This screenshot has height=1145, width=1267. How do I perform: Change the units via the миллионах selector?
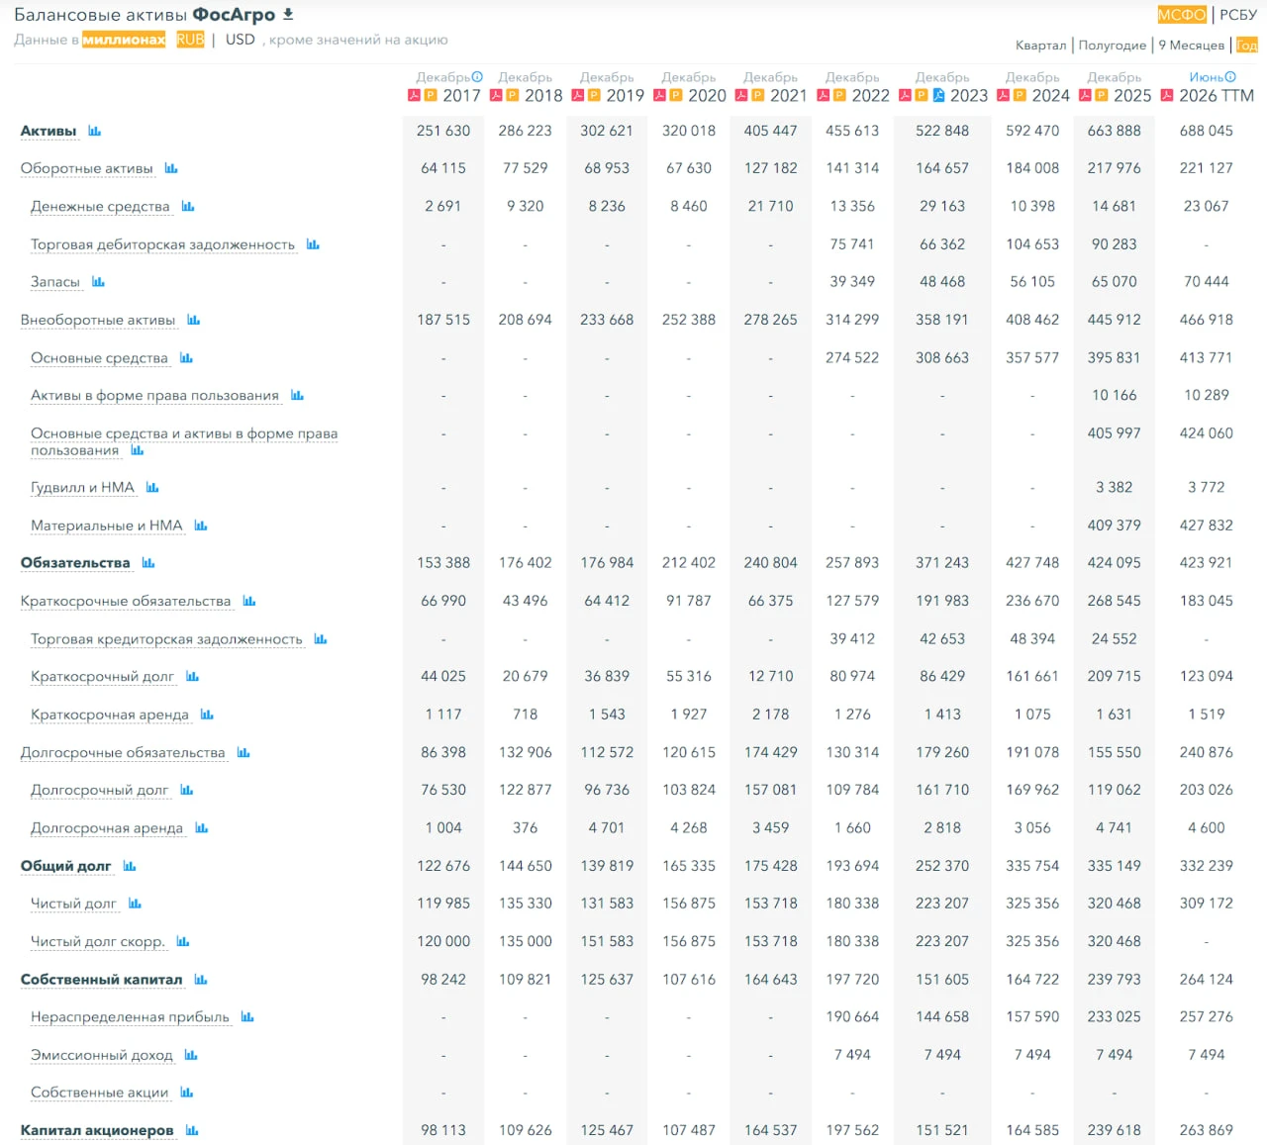click(124, 40)
